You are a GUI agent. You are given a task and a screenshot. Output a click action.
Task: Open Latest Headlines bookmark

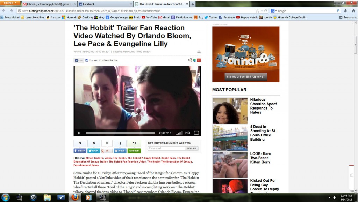tap(33, 17)
